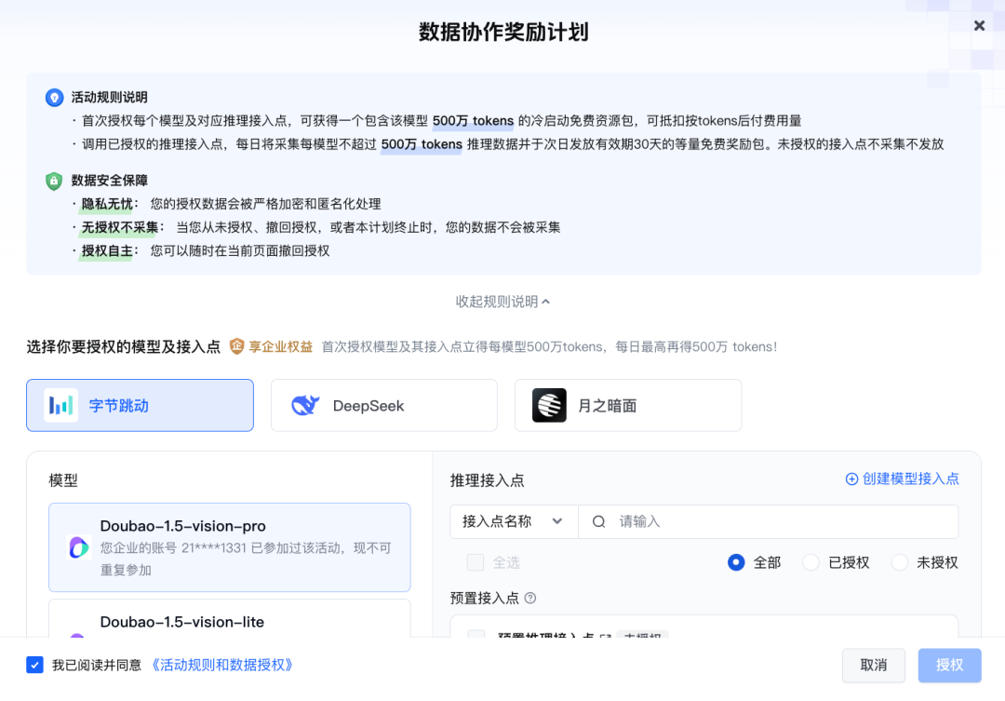Collapse rules via 收起规则说明

502,302
